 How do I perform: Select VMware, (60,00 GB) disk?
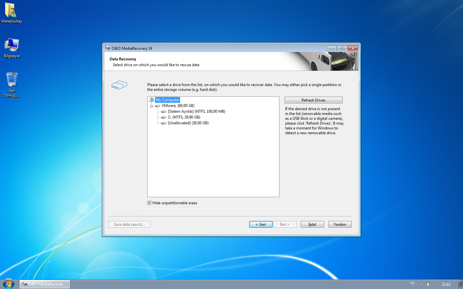[x=178, y=106]
